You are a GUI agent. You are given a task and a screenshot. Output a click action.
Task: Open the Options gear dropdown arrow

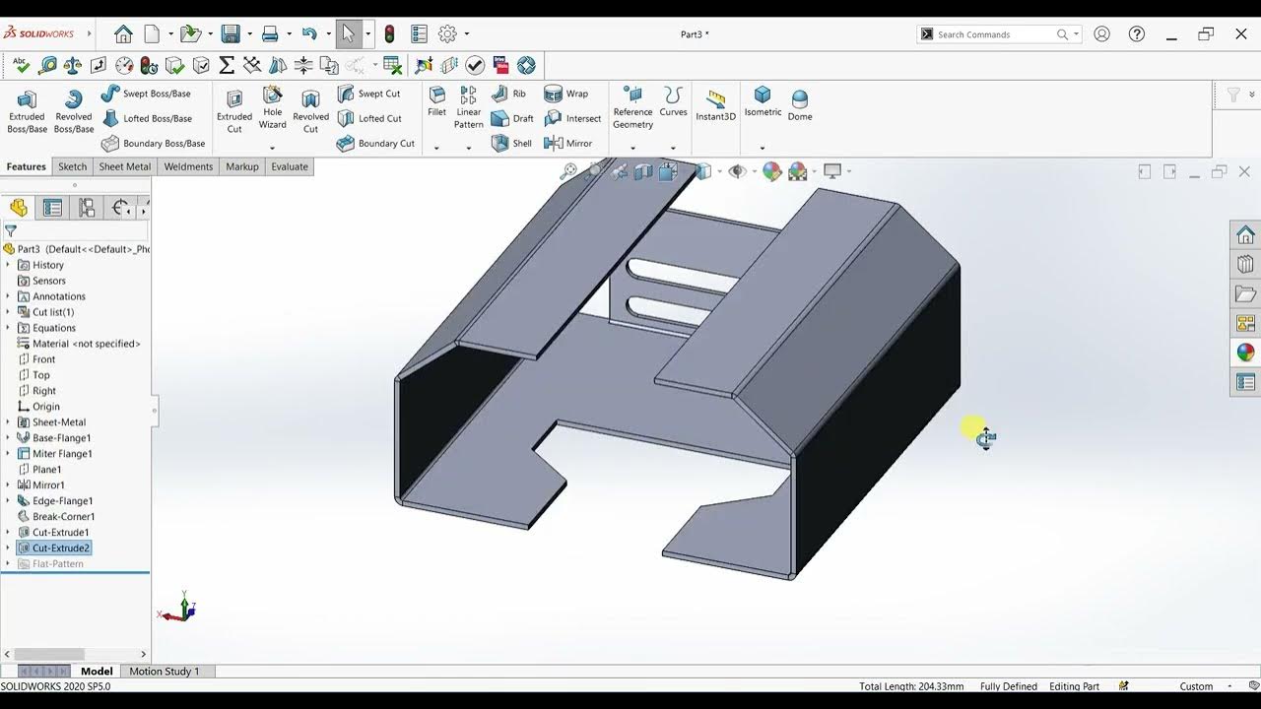466,34
